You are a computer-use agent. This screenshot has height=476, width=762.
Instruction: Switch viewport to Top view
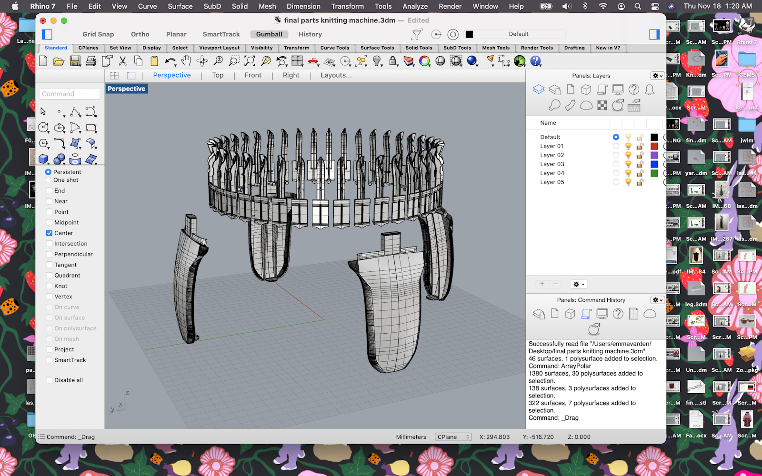[x=218, y=75]
